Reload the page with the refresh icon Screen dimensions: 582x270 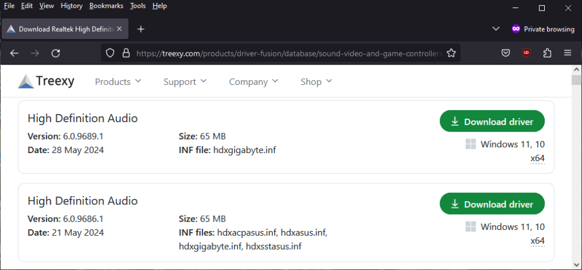point(56,53)
